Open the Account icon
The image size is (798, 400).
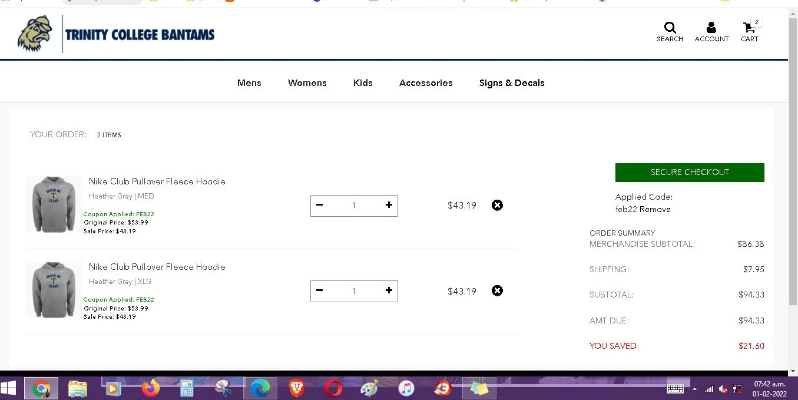tap(711, 32)
